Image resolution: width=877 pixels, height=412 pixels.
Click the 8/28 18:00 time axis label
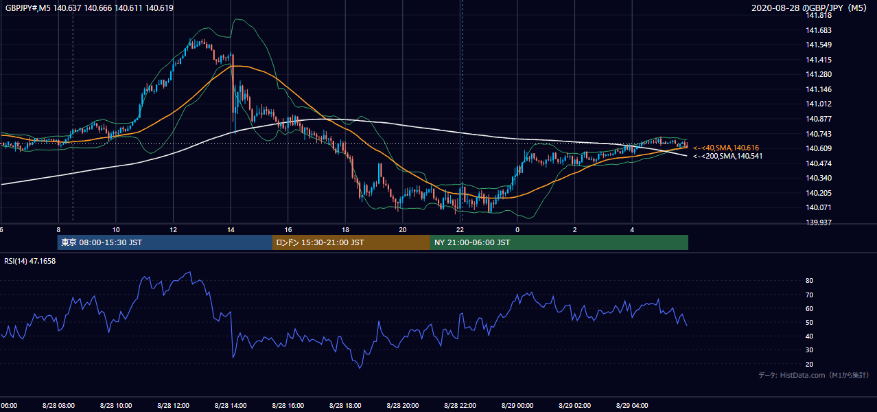[345, 406]
